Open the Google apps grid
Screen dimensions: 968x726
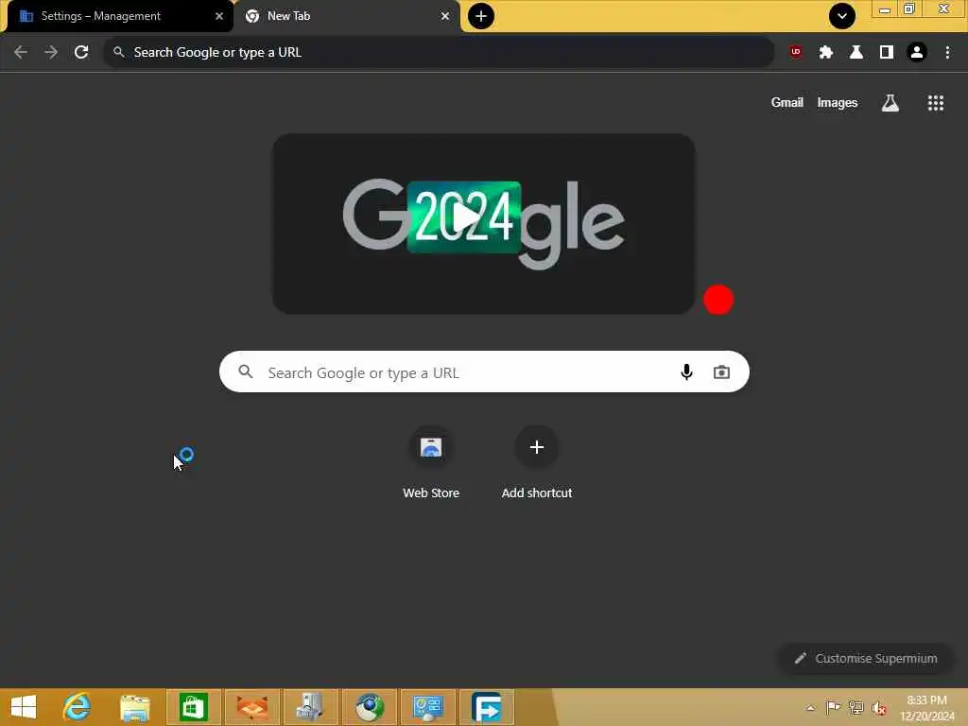pos(935,102)
